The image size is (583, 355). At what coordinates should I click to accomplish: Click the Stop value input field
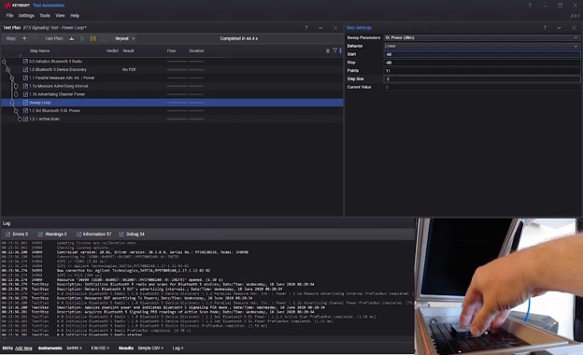[482, 63]
